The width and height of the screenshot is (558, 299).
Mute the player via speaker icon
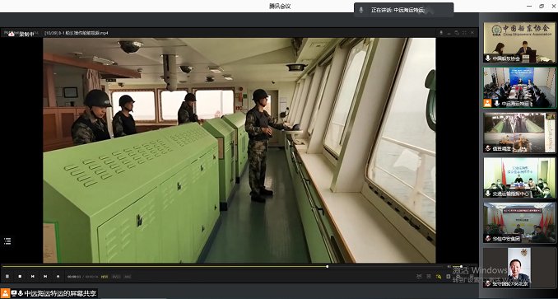tap(449, 266)
